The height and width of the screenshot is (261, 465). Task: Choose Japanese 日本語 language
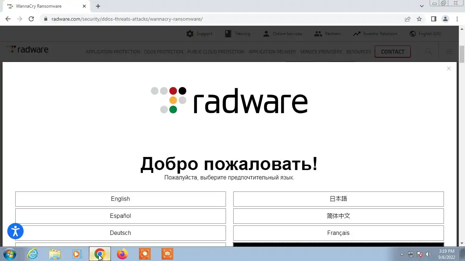(339, 199)
